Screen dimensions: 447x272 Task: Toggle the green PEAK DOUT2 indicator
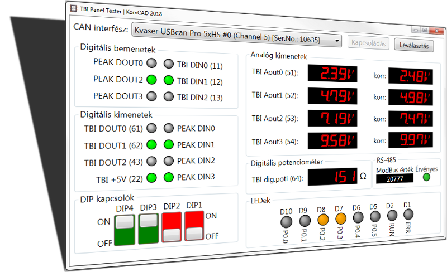coord(151,80)
